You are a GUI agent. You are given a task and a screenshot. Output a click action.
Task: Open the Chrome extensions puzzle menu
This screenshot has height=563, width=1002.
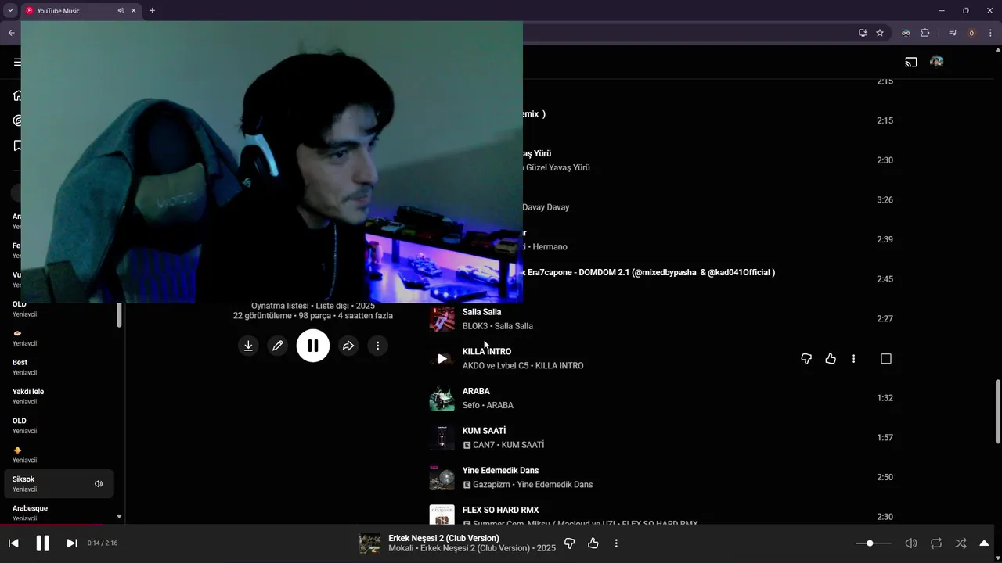925,33
